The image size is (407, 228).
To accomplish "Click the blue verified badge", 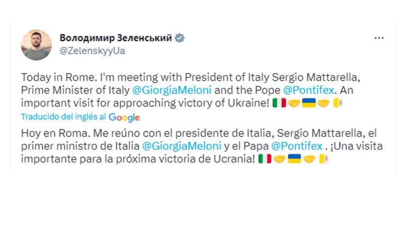I will coord(179,38).
